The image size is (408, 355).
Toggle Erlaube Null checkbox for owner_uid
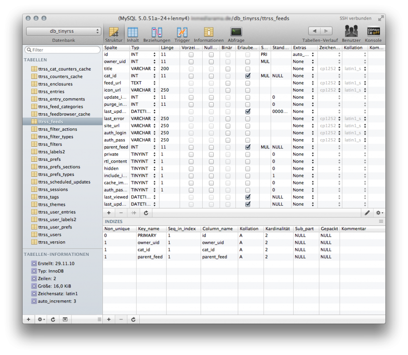pyautogui.click(x=247, y=62)
